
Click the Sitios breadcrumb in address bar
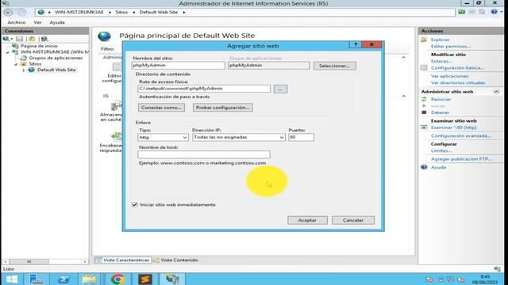(121, 13)
